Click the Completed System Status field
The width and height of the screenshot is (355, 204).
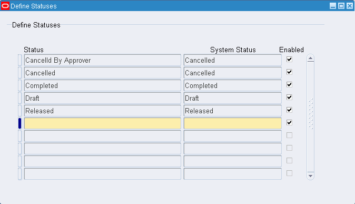(x=232, y=85)
